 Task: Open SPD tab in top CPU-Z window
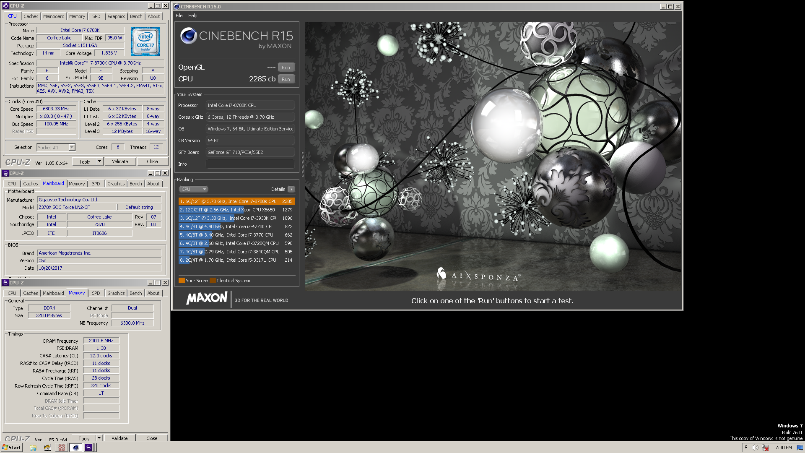coord(96,16)
